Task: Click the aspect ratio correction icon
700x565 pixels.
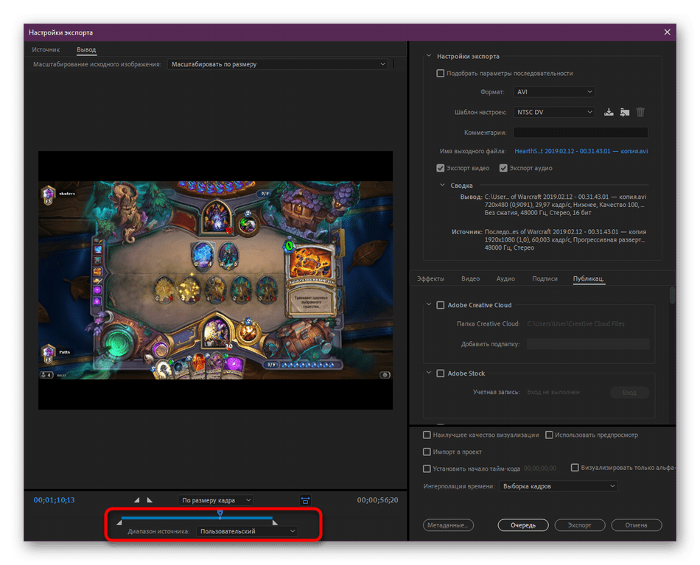Action: [x=305, y=500]
